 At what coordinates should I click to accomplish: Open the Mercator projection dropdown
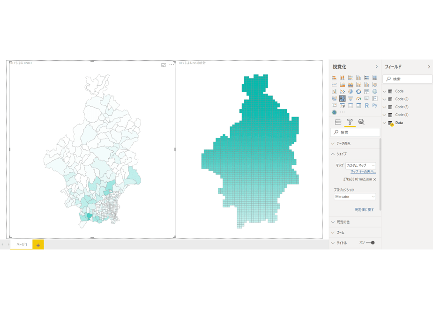point(355,197)
